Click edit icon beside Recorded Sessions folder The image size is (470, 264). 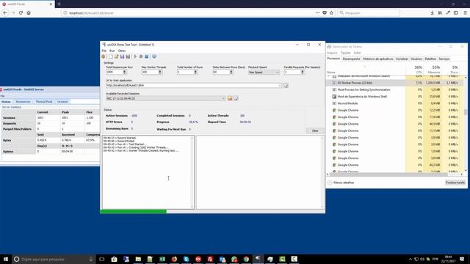click(236, 98)
